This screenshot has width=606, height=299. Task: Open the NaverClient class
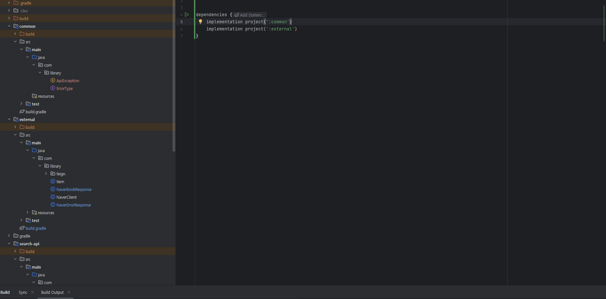tap(67, 197)
